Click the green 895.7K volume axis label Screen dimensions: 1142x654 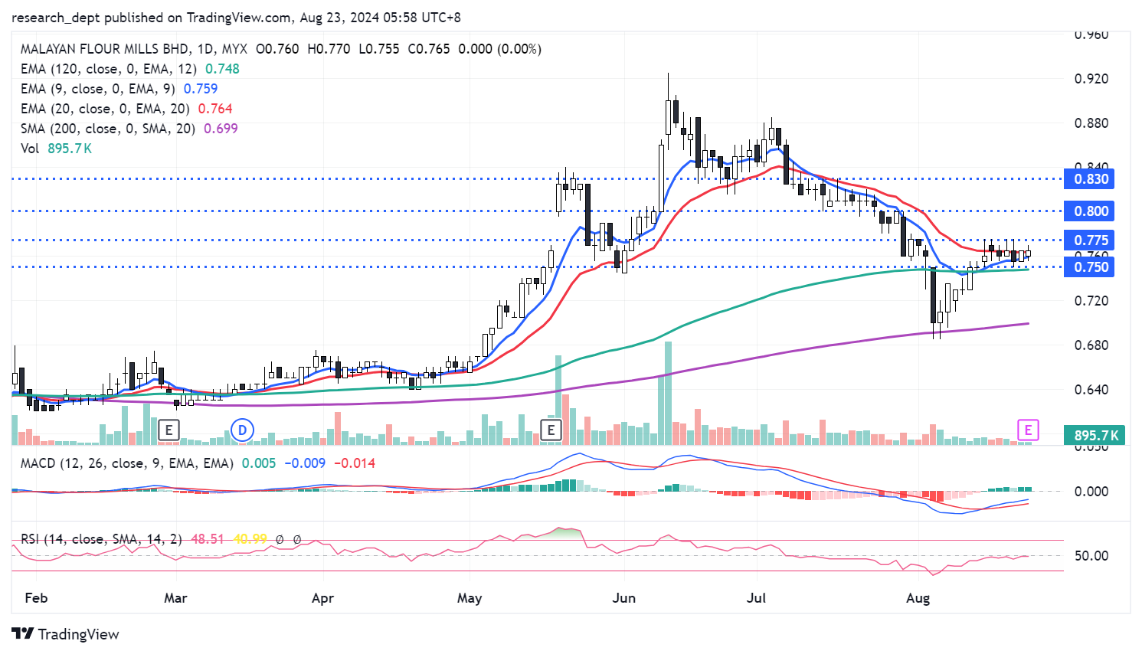point(1095,436)
